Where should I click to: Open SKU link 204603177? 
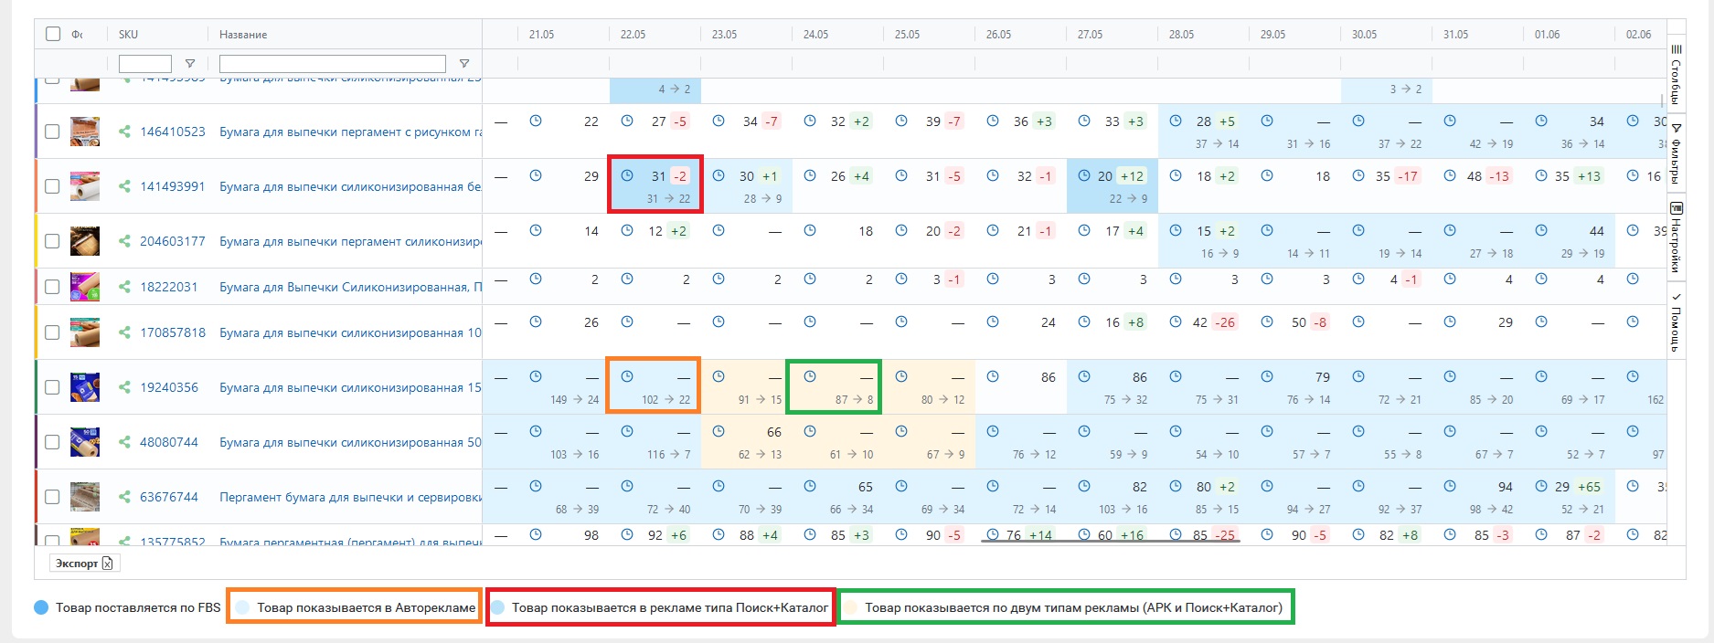click(x=172, y=241)
